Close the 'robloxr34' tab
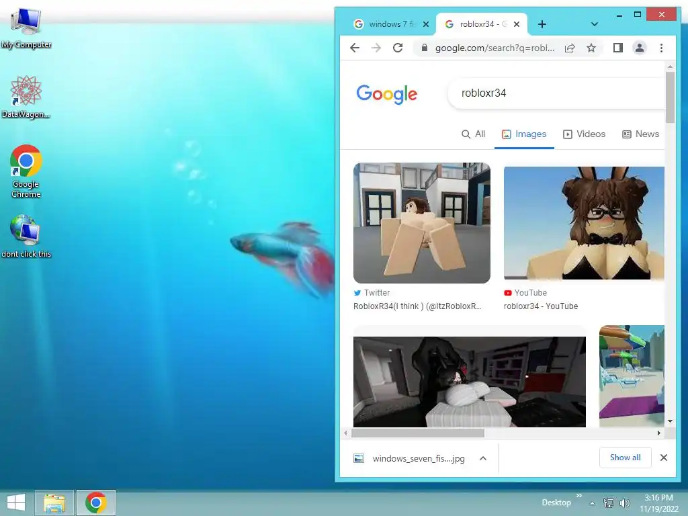The width and height of the screenshot is (688, 516). [517, 24]
